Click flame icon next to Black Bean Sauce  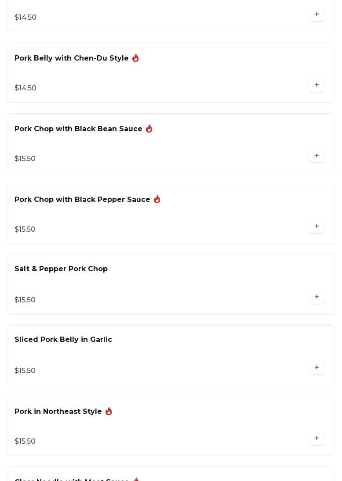[x=149, y=129]
